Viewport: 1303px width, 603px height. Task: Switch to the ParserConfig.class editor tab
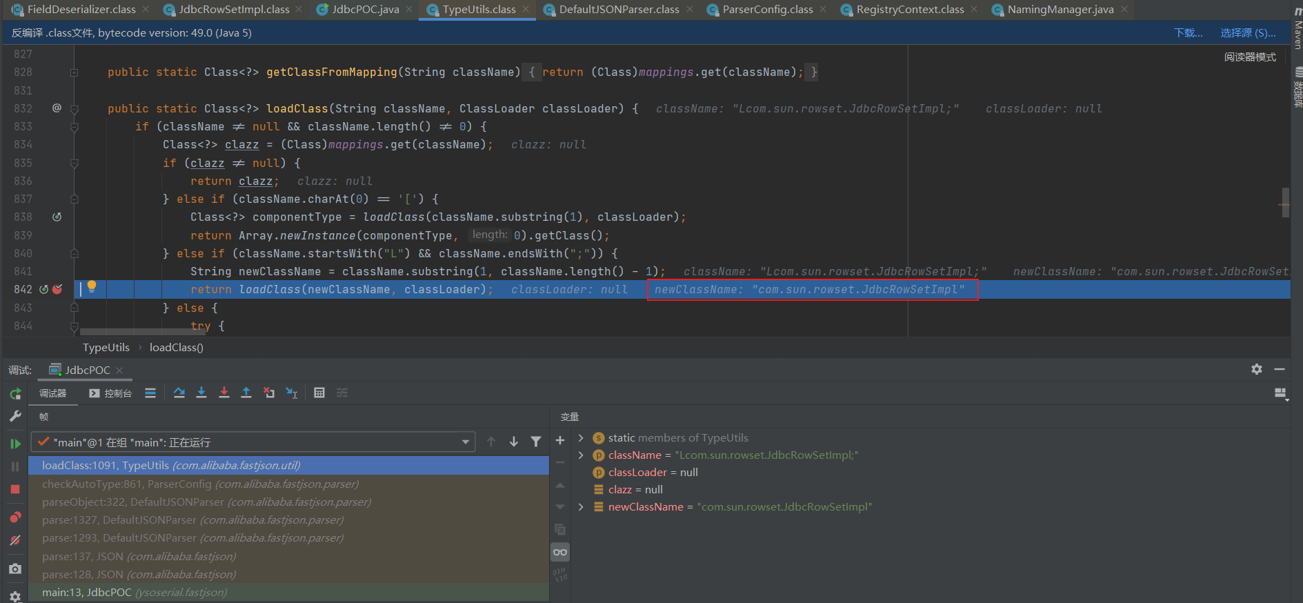[767, 10]
